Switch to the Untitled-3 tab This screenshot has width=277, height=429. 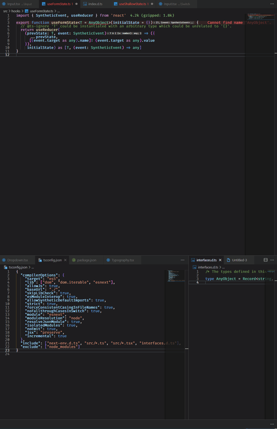[239, 260]
